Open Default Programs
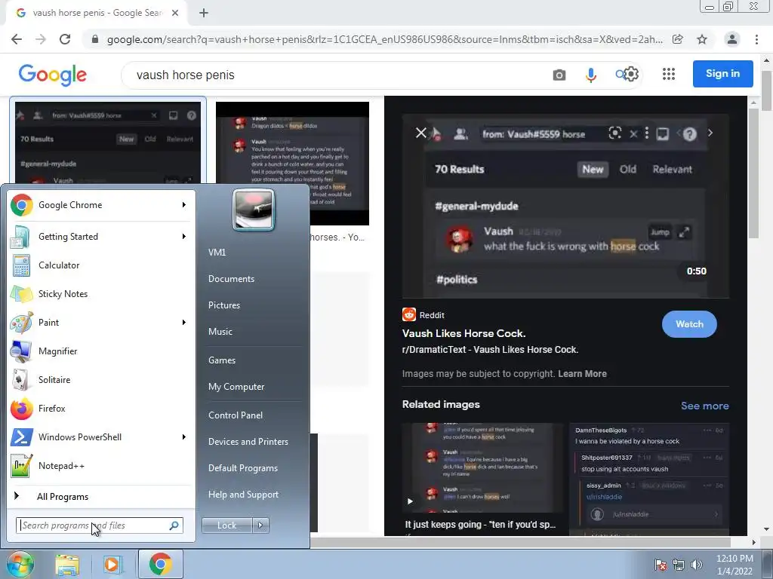The height and width of the screenshot is (579, 773). [242, 468]
